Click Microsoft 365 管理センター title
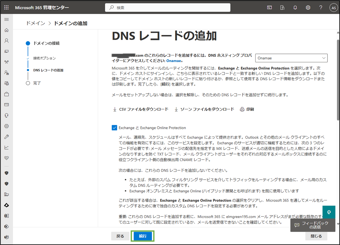Image resolution: width=340 pixels, height=245 pixels. tap(42, 8)
